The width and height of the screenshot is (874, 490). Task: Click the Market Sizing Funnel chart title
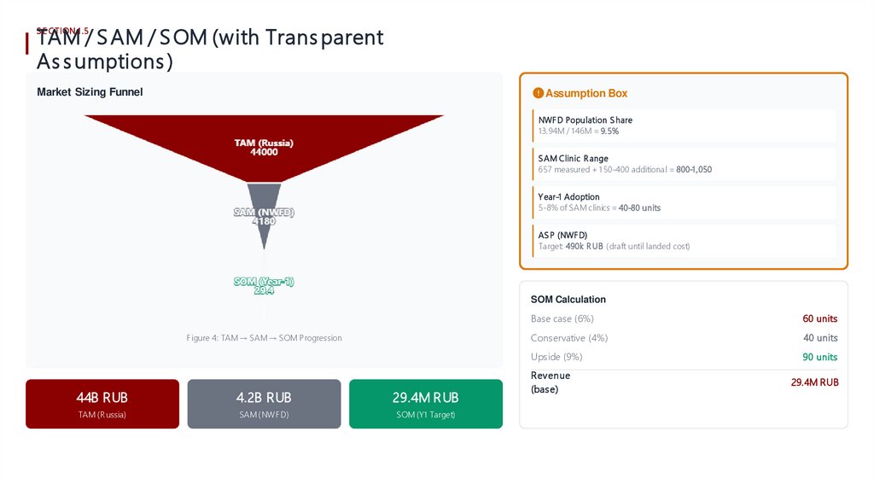[90, 92]
